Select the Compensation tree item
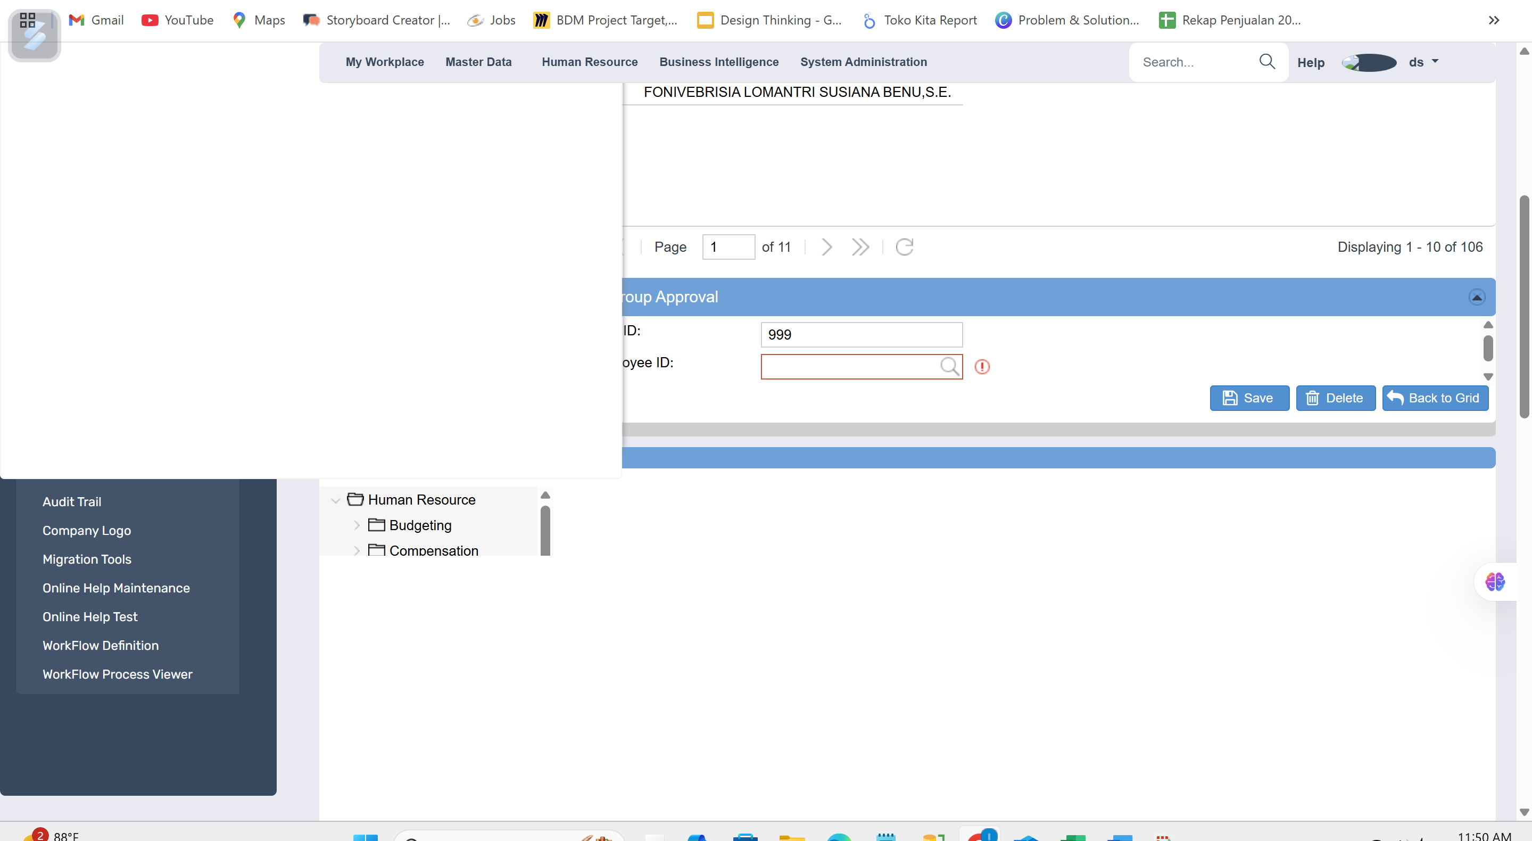 [x=434, y=550]
